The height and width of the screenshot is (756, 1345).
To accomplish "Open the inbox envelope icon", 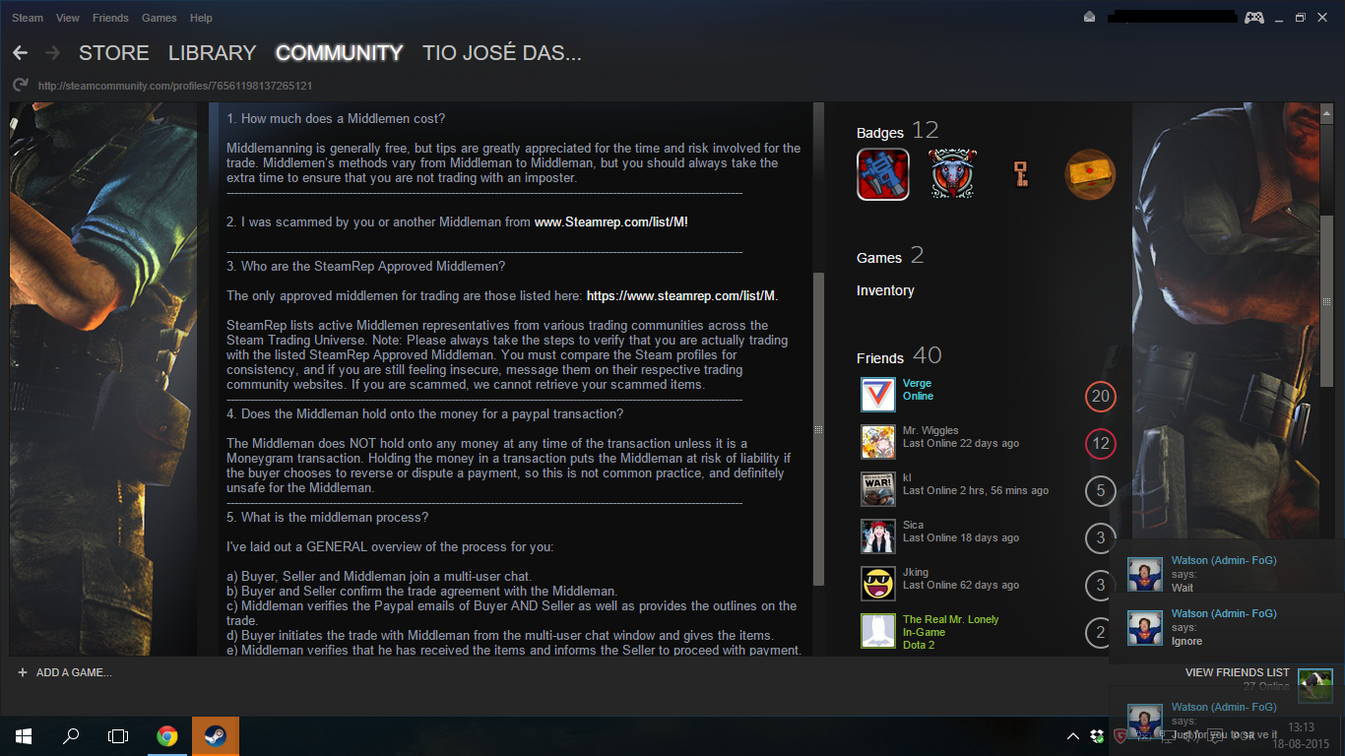I will click(x=1089, y=17).
